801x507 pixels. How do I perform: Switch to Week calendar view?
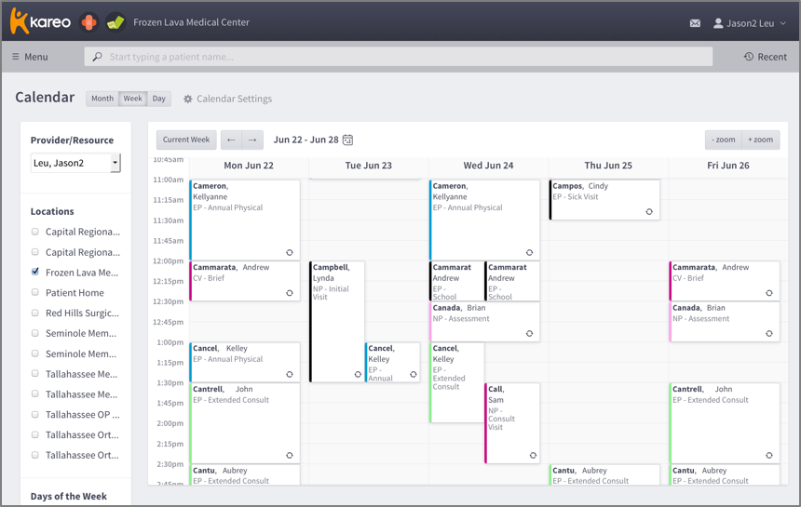point(133,99)
